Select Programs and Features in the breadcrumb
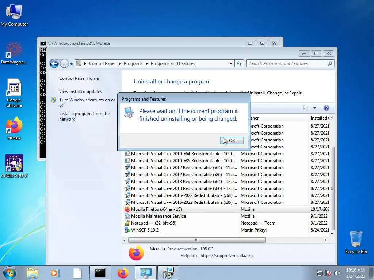This screenshot has width=374, height=280. point(173,63)
